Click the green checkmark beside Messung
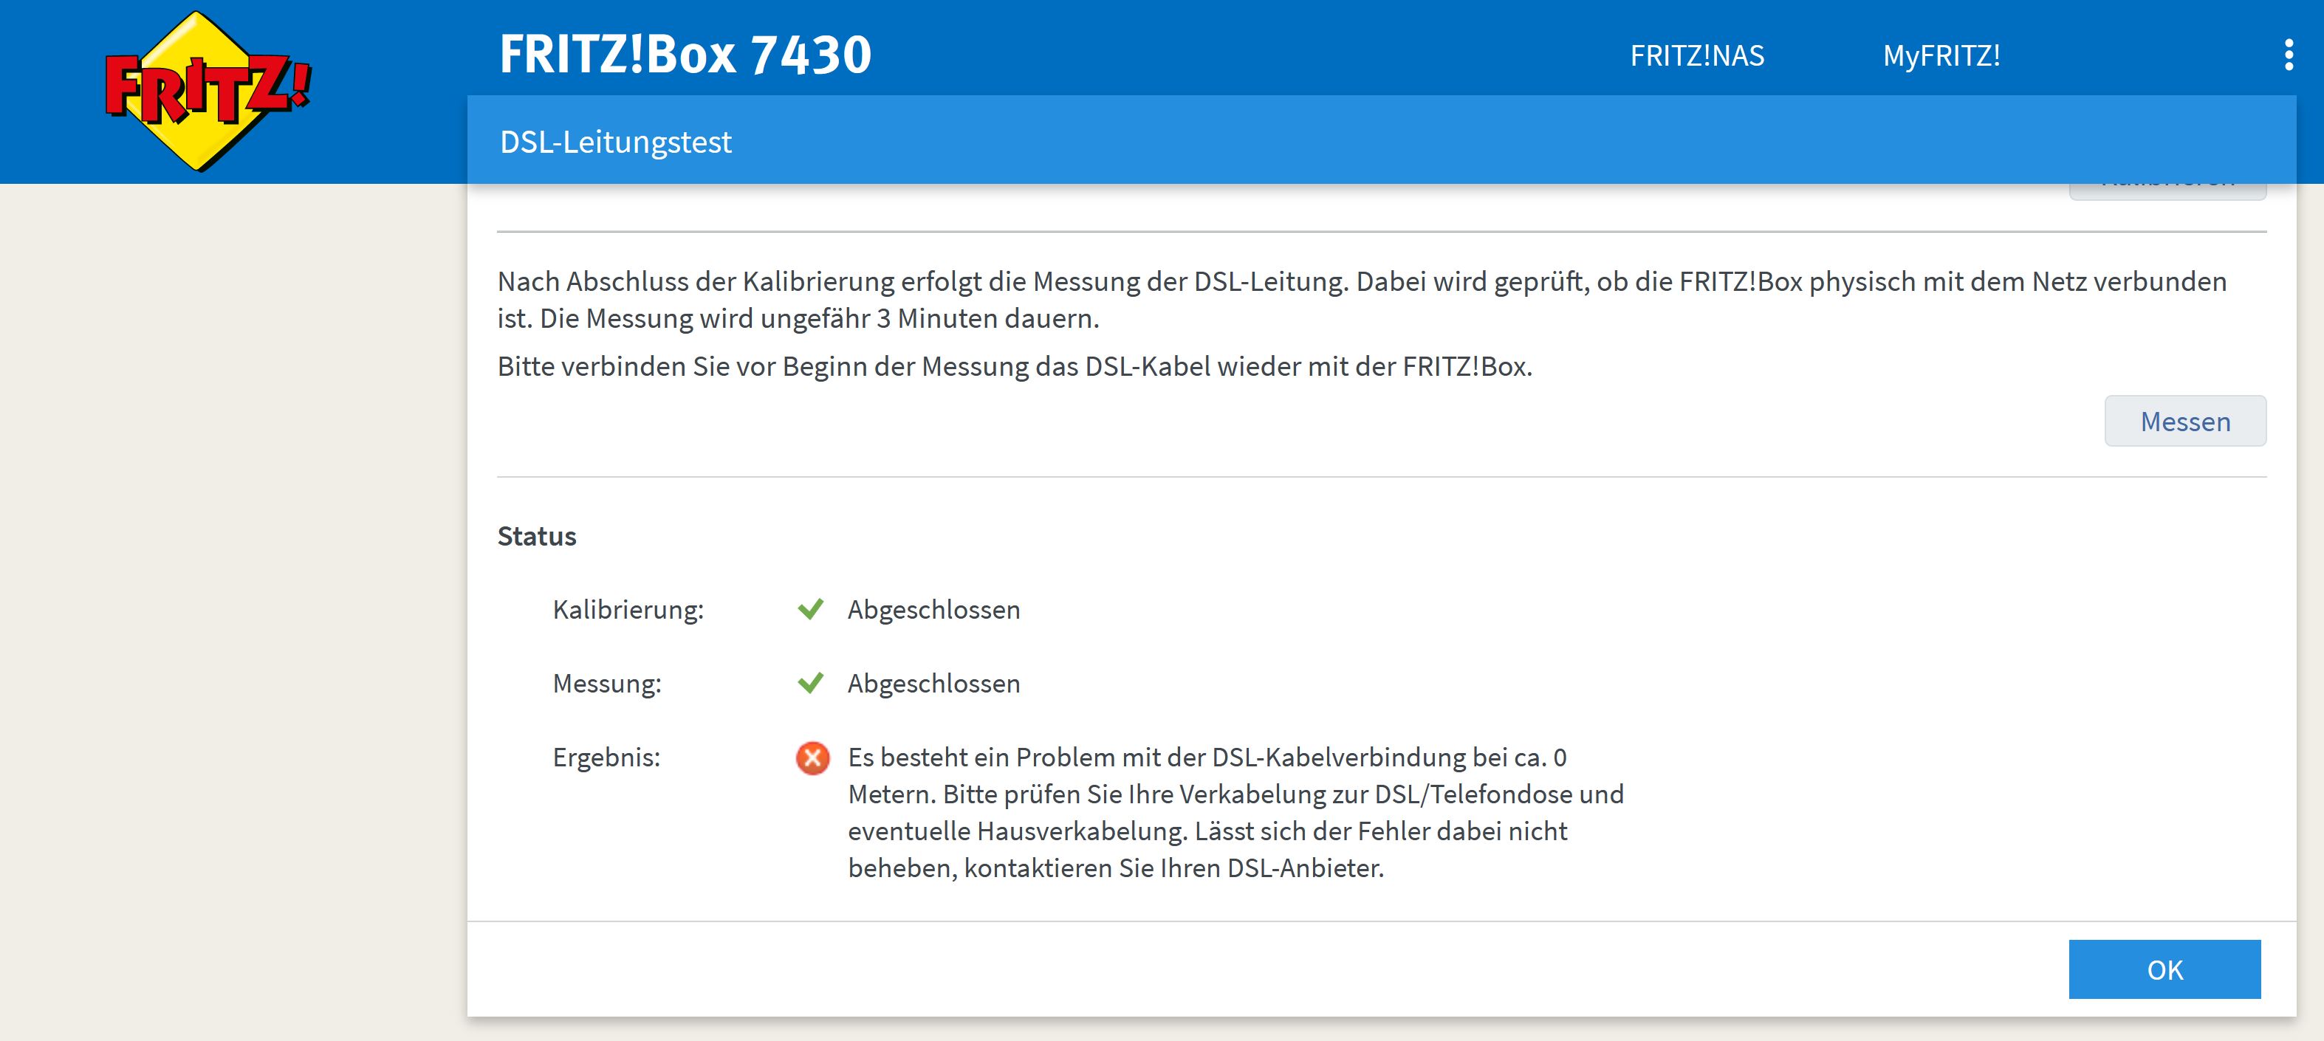 click(810, 684)
